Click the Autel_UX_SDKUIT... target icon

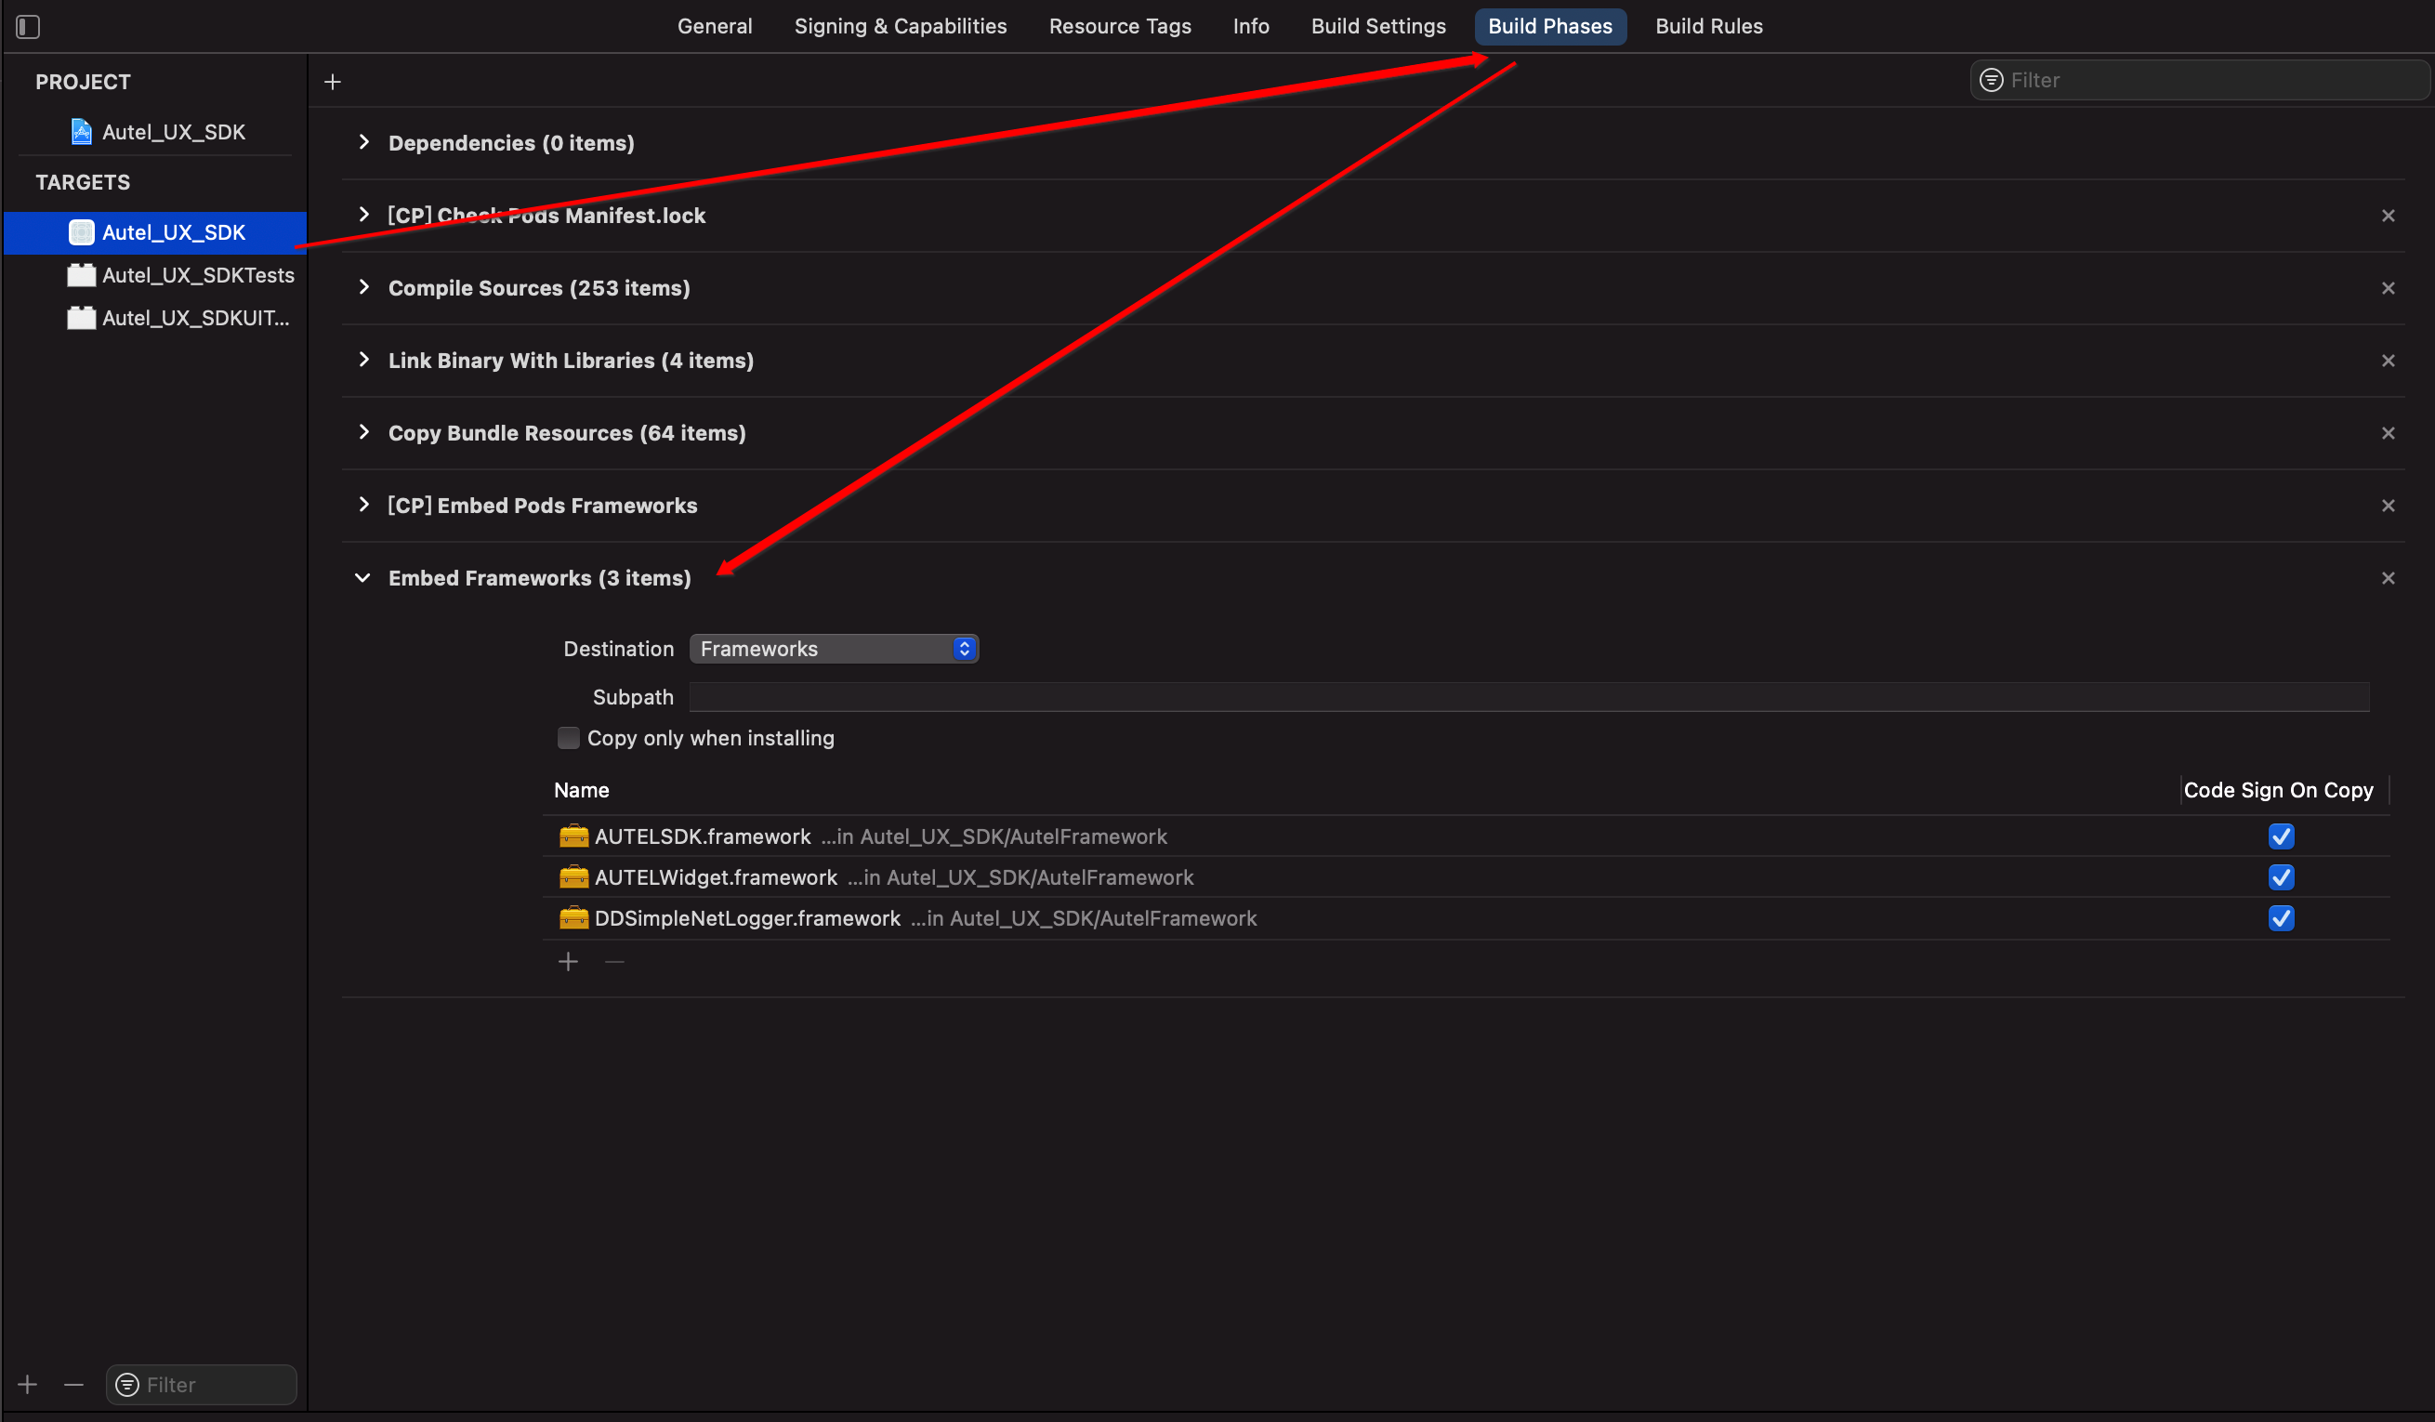[81, 318]
